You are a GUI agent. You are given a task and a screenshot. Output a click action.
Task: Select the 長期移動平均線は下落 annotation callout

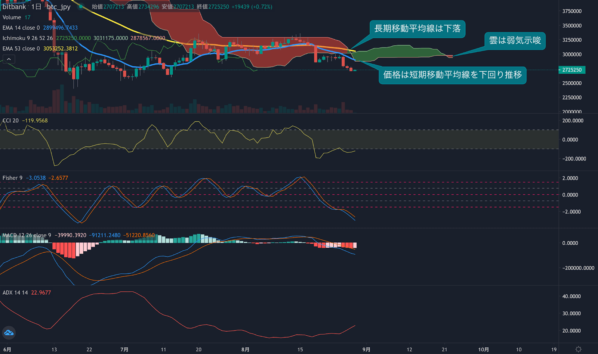coord(417,29)
